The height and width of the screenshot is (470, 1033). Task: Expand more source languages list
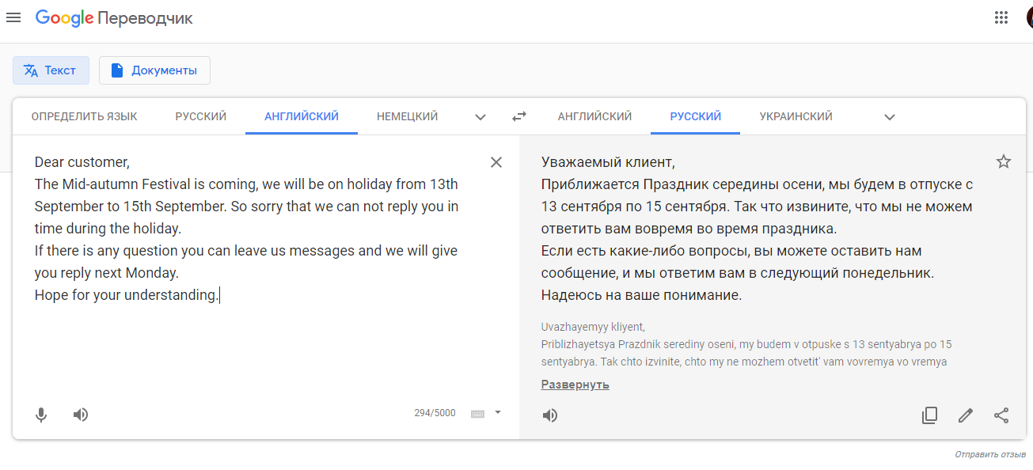480,117
